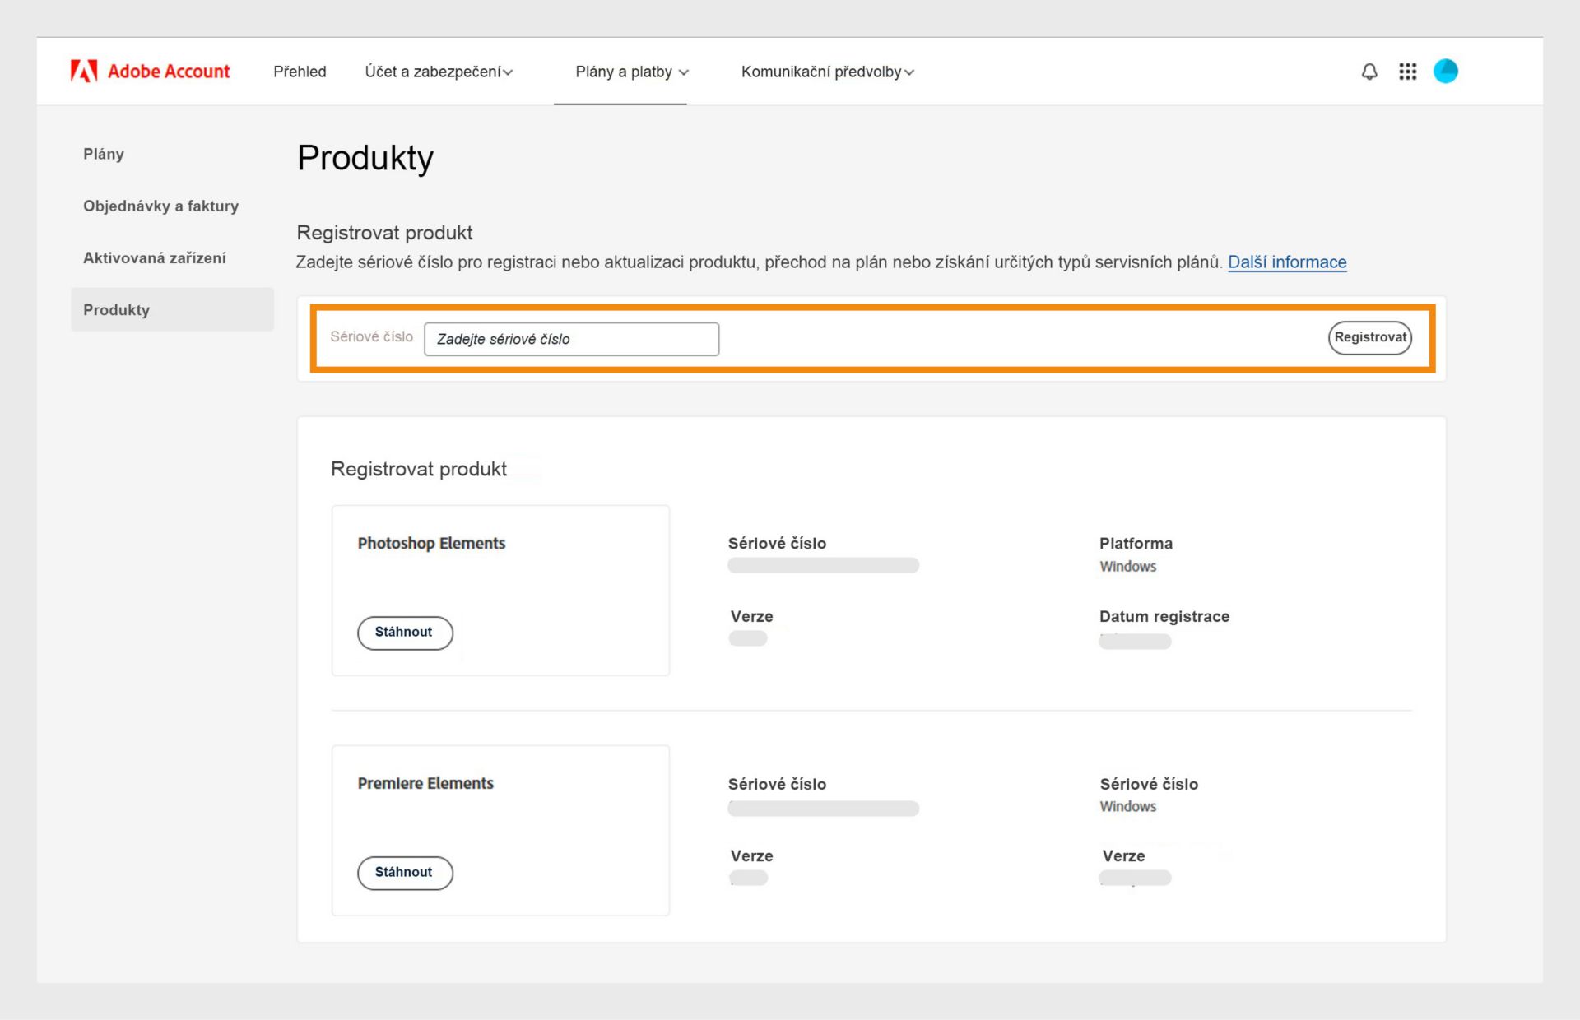Select Objednávky a faktury sidebar item
This screenshot has height=1020, width=1580.
pyautogui.click(x=160, y=206)
